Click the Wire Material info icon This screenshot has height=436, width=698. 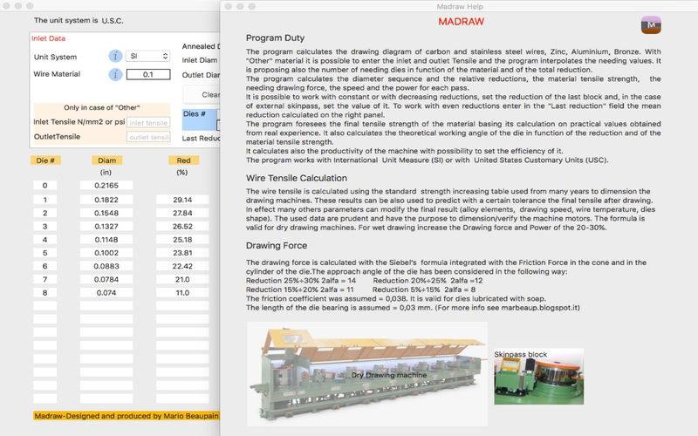click(x=115, y=74)
